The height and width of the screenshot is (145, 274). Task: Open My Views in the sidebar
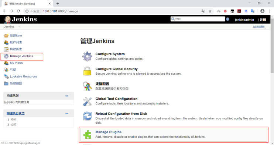(x=16, y=63)
